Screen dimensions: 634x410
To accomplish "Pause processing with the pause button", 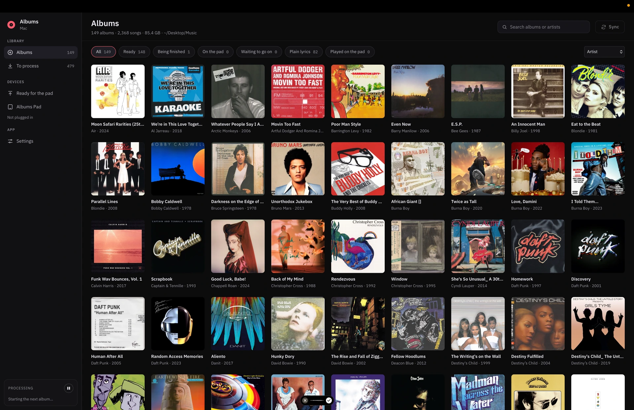I will point(69,388).
